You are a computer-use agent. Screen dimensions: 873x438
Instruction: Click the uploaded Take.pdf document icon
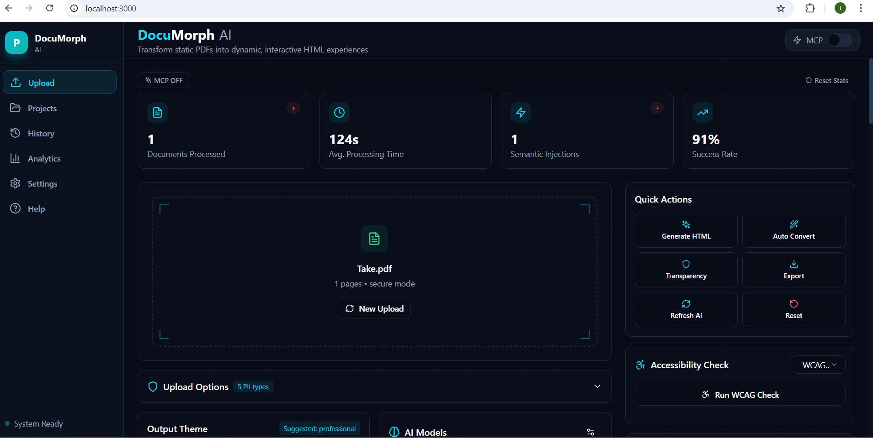tap(374, 239)
